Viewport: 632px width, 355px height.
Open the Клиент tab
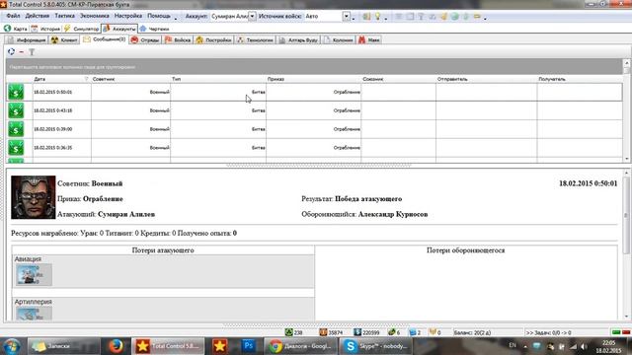tap(64, 39)
